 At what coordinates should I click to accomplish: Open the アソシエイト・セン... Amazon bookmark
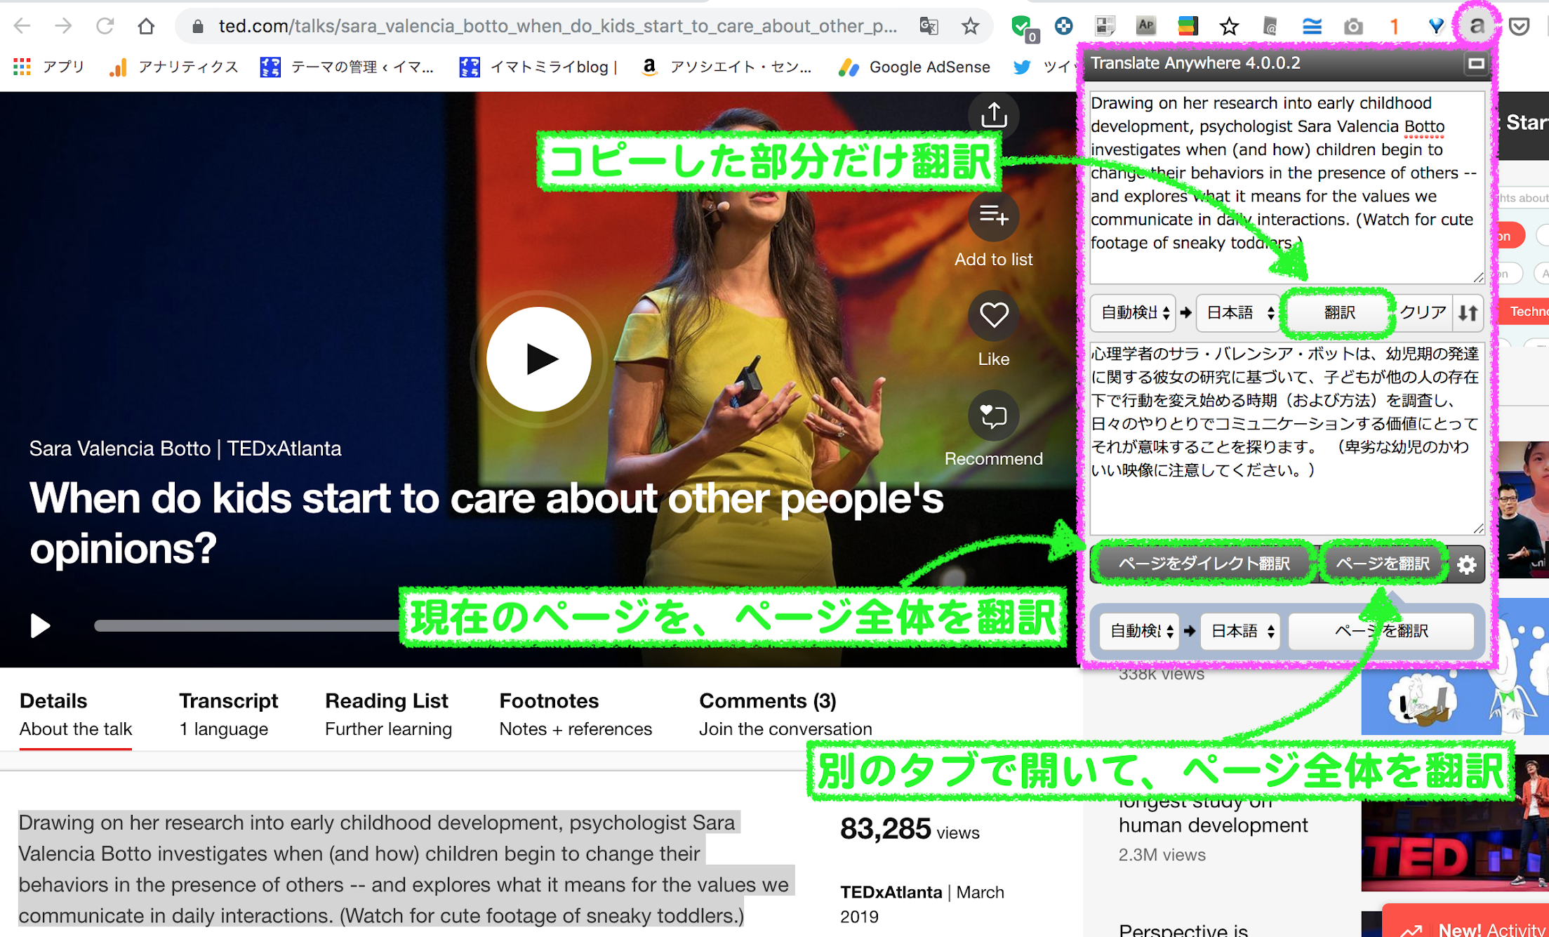click(726, 67)
